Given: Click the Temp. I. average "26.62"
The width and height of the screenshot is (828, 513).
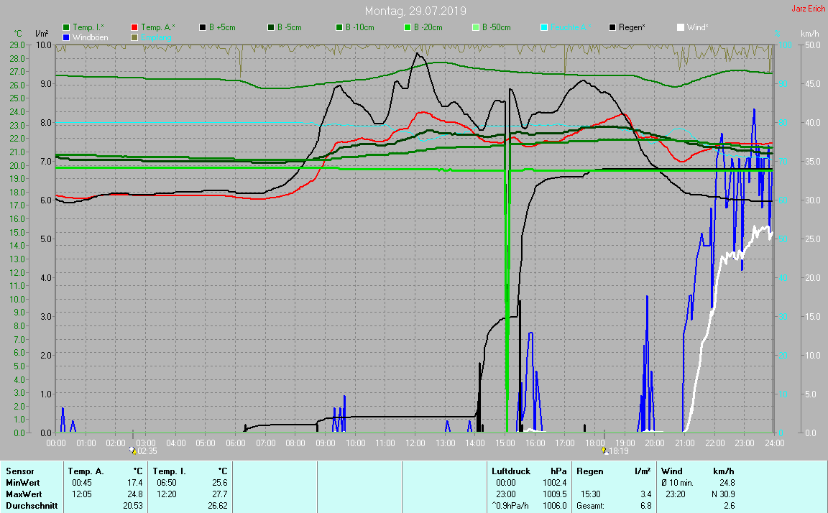Looking at the screenshot, I should (x=218, y=506).
